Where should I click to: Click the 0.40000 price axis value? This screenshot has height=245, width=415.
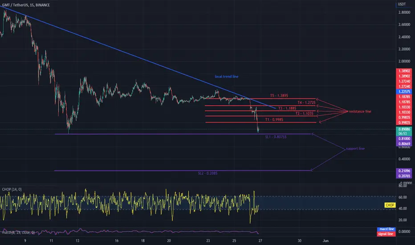tap(404, 159)
